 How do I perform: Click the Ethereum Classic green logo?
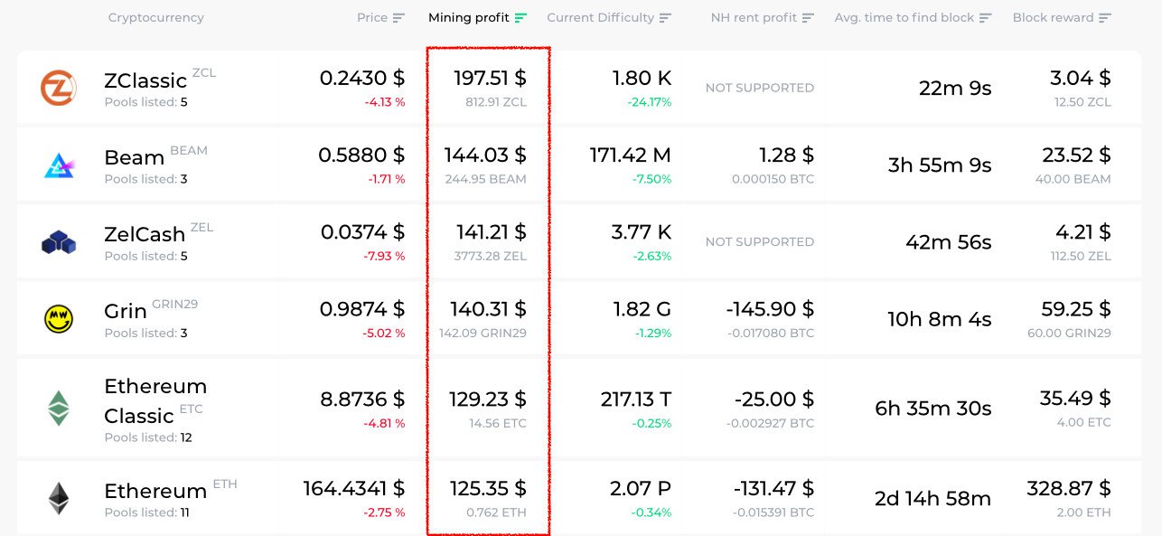point(59,408)
